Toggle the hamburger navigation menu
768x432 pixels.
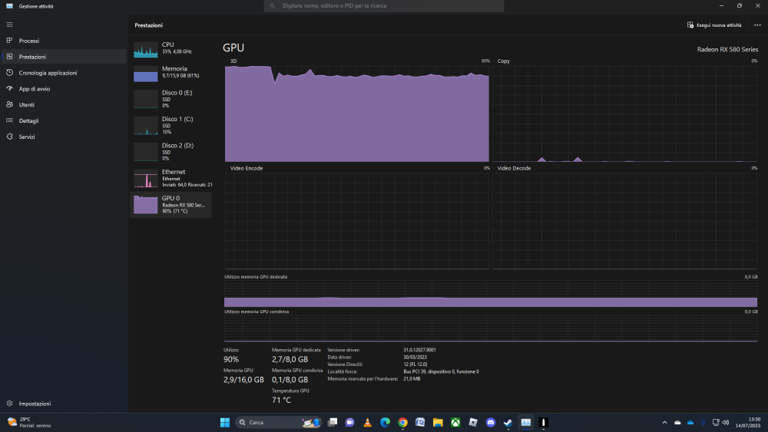[x=9, y=25]
